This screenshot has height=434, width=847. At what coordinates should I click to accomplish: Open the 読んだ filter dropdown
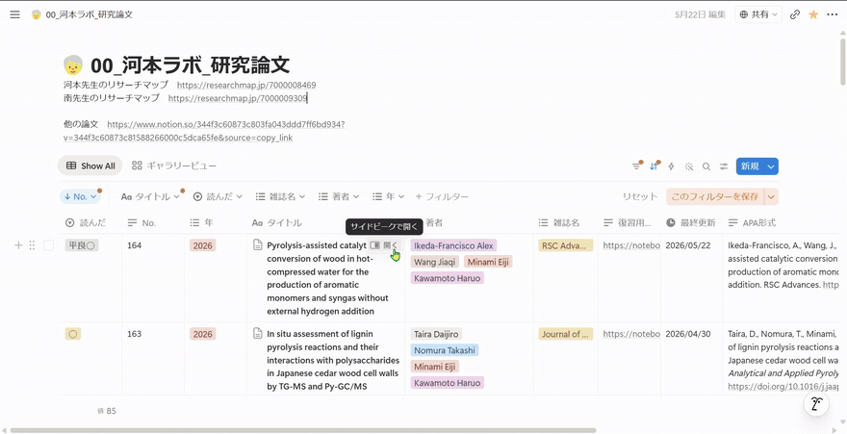(x=218, y=196)
